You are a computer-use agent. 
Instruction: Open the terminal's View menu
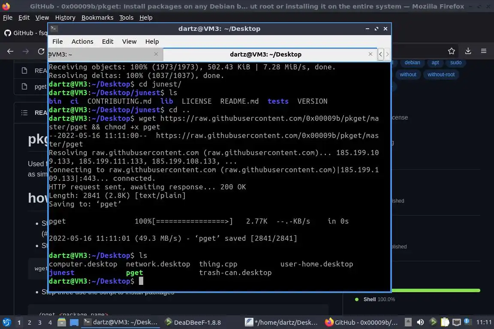pos(129,42)
